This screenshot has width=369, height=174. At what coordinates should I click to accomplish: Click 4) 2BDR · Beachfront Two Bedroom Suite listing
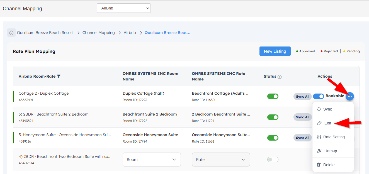pos(65,156)
